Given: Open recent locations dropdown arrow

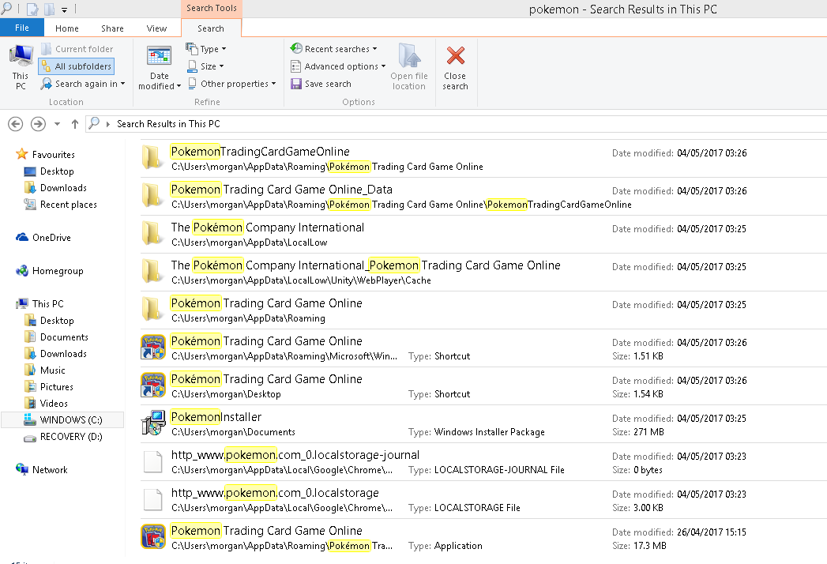Looking at the screenshot, I should [57, 124].
